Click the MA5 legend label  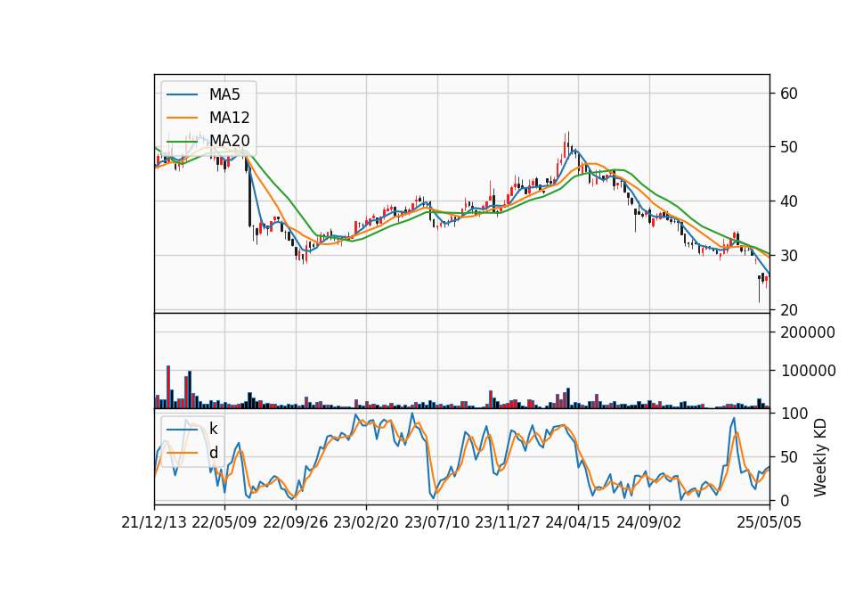pos(224,94)
